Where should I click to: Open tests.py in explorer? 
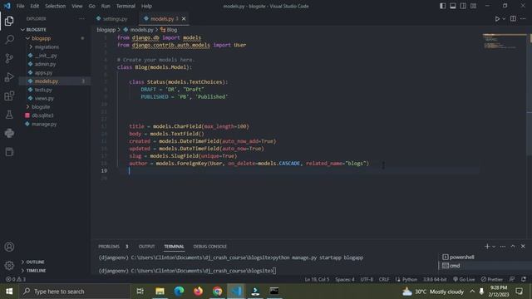pyautogui.click(x=54, y=90)
